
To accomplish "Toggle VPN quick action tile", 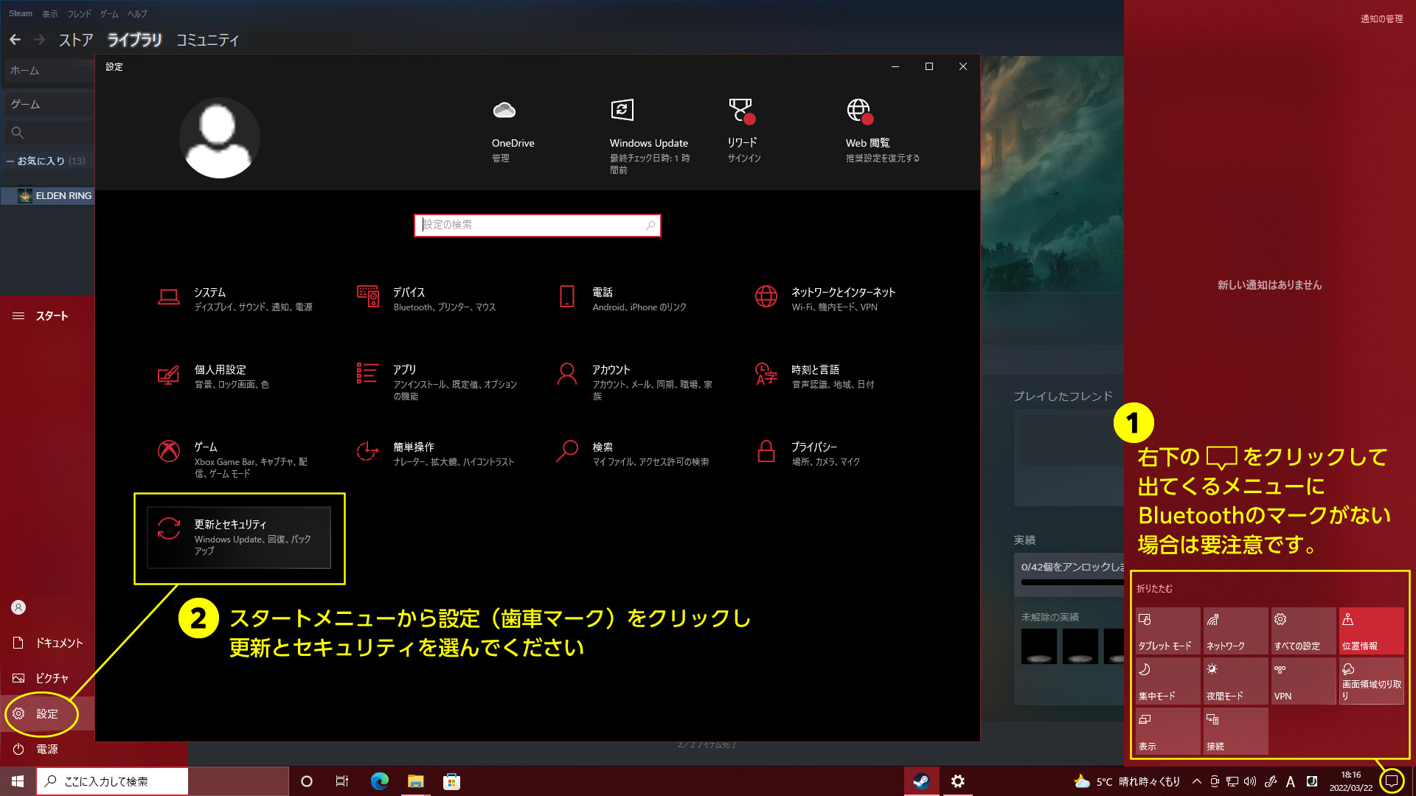I will 1303,680.
